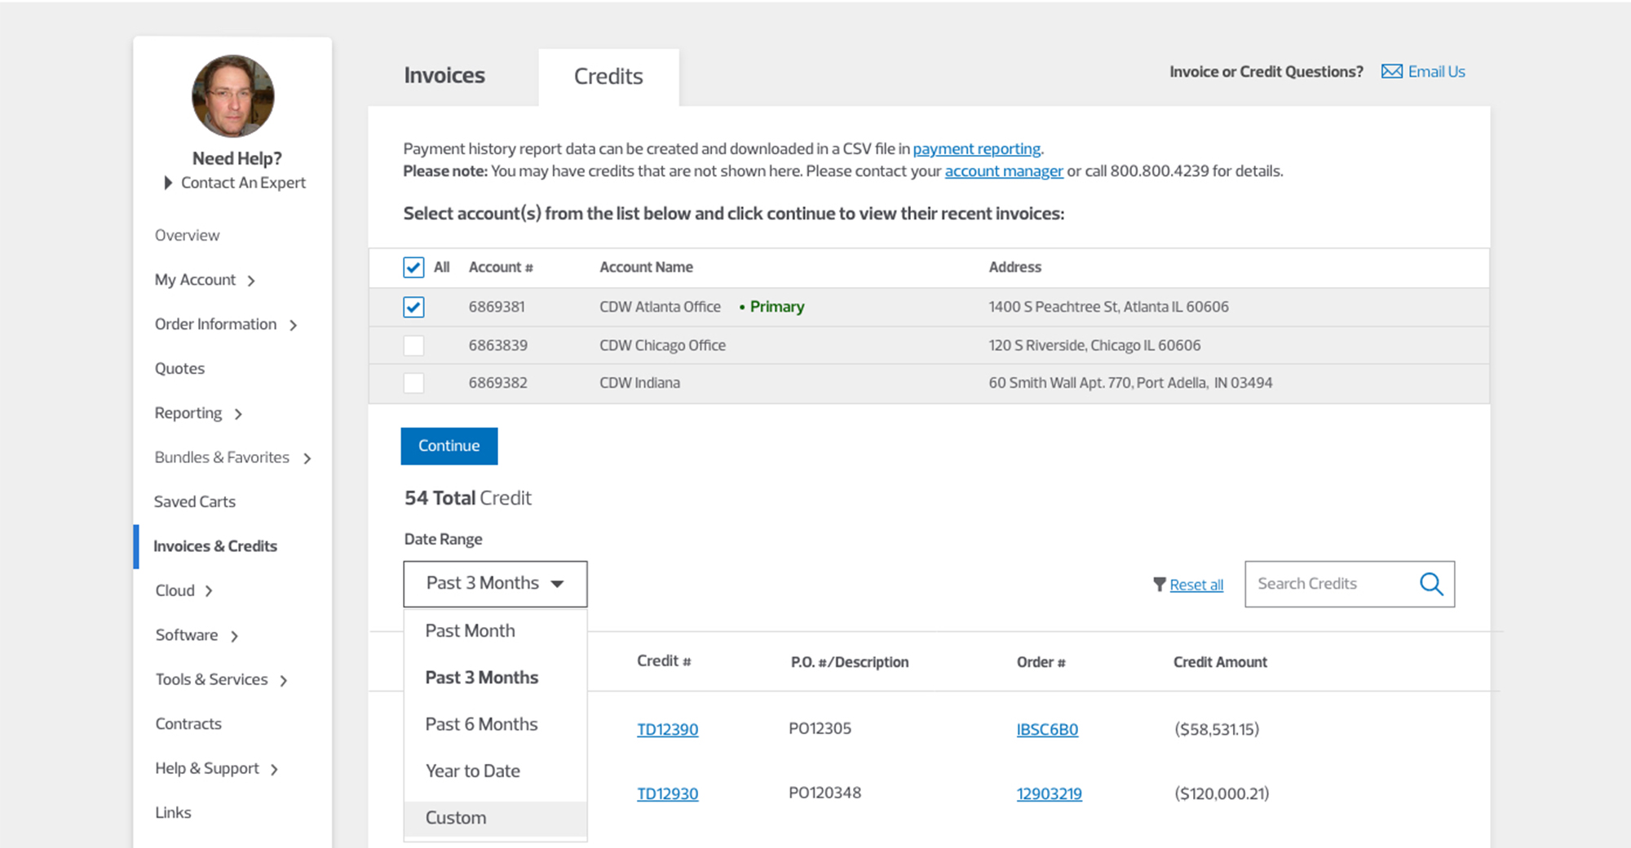Click account number 6869382
Viewport: 1631px width, 848px height.
pos(498,383)
